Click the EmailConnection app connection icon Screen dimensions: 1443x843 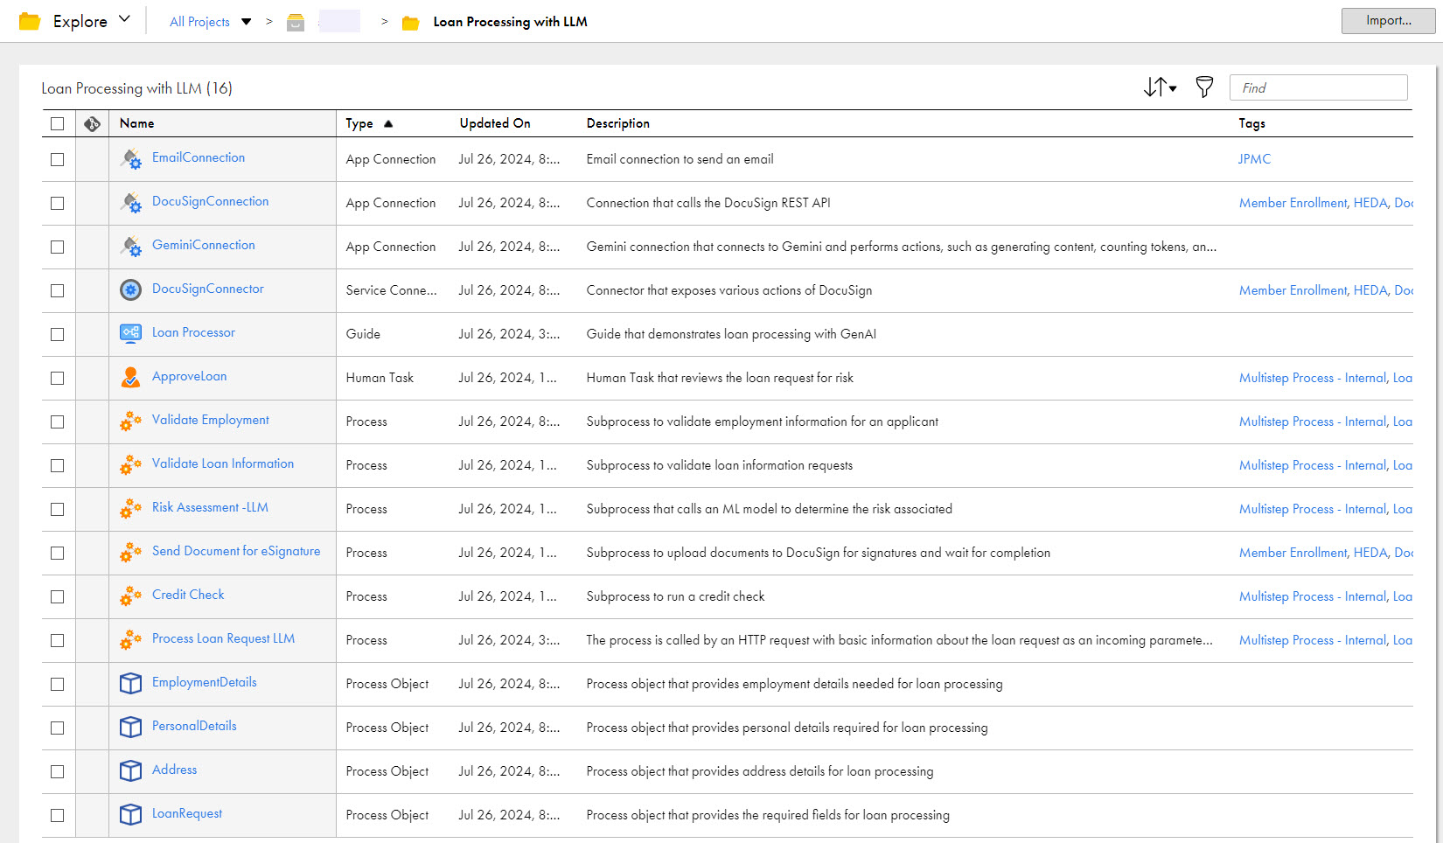130,159
